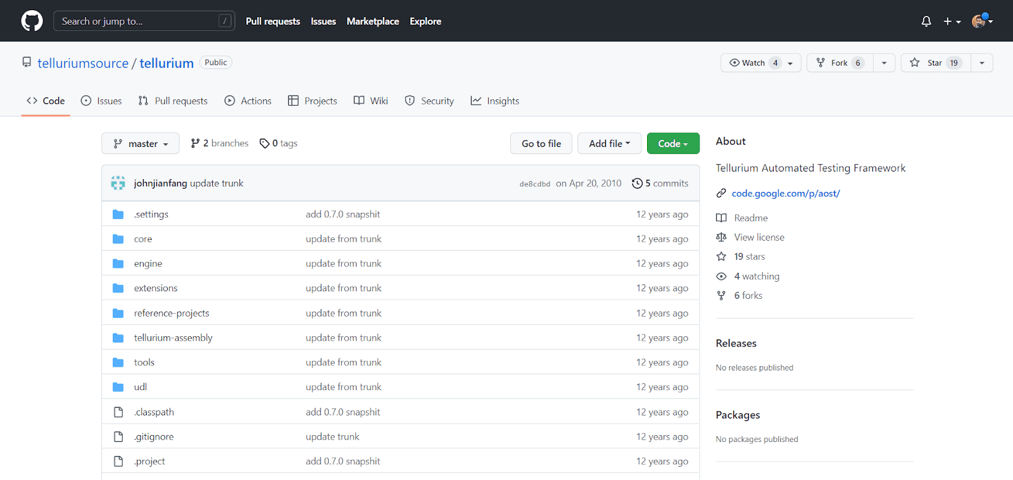The width and height of the screenshot is (1013, 480).
Task: Click the GitHub Octocat logo
Action: point(32,21)
